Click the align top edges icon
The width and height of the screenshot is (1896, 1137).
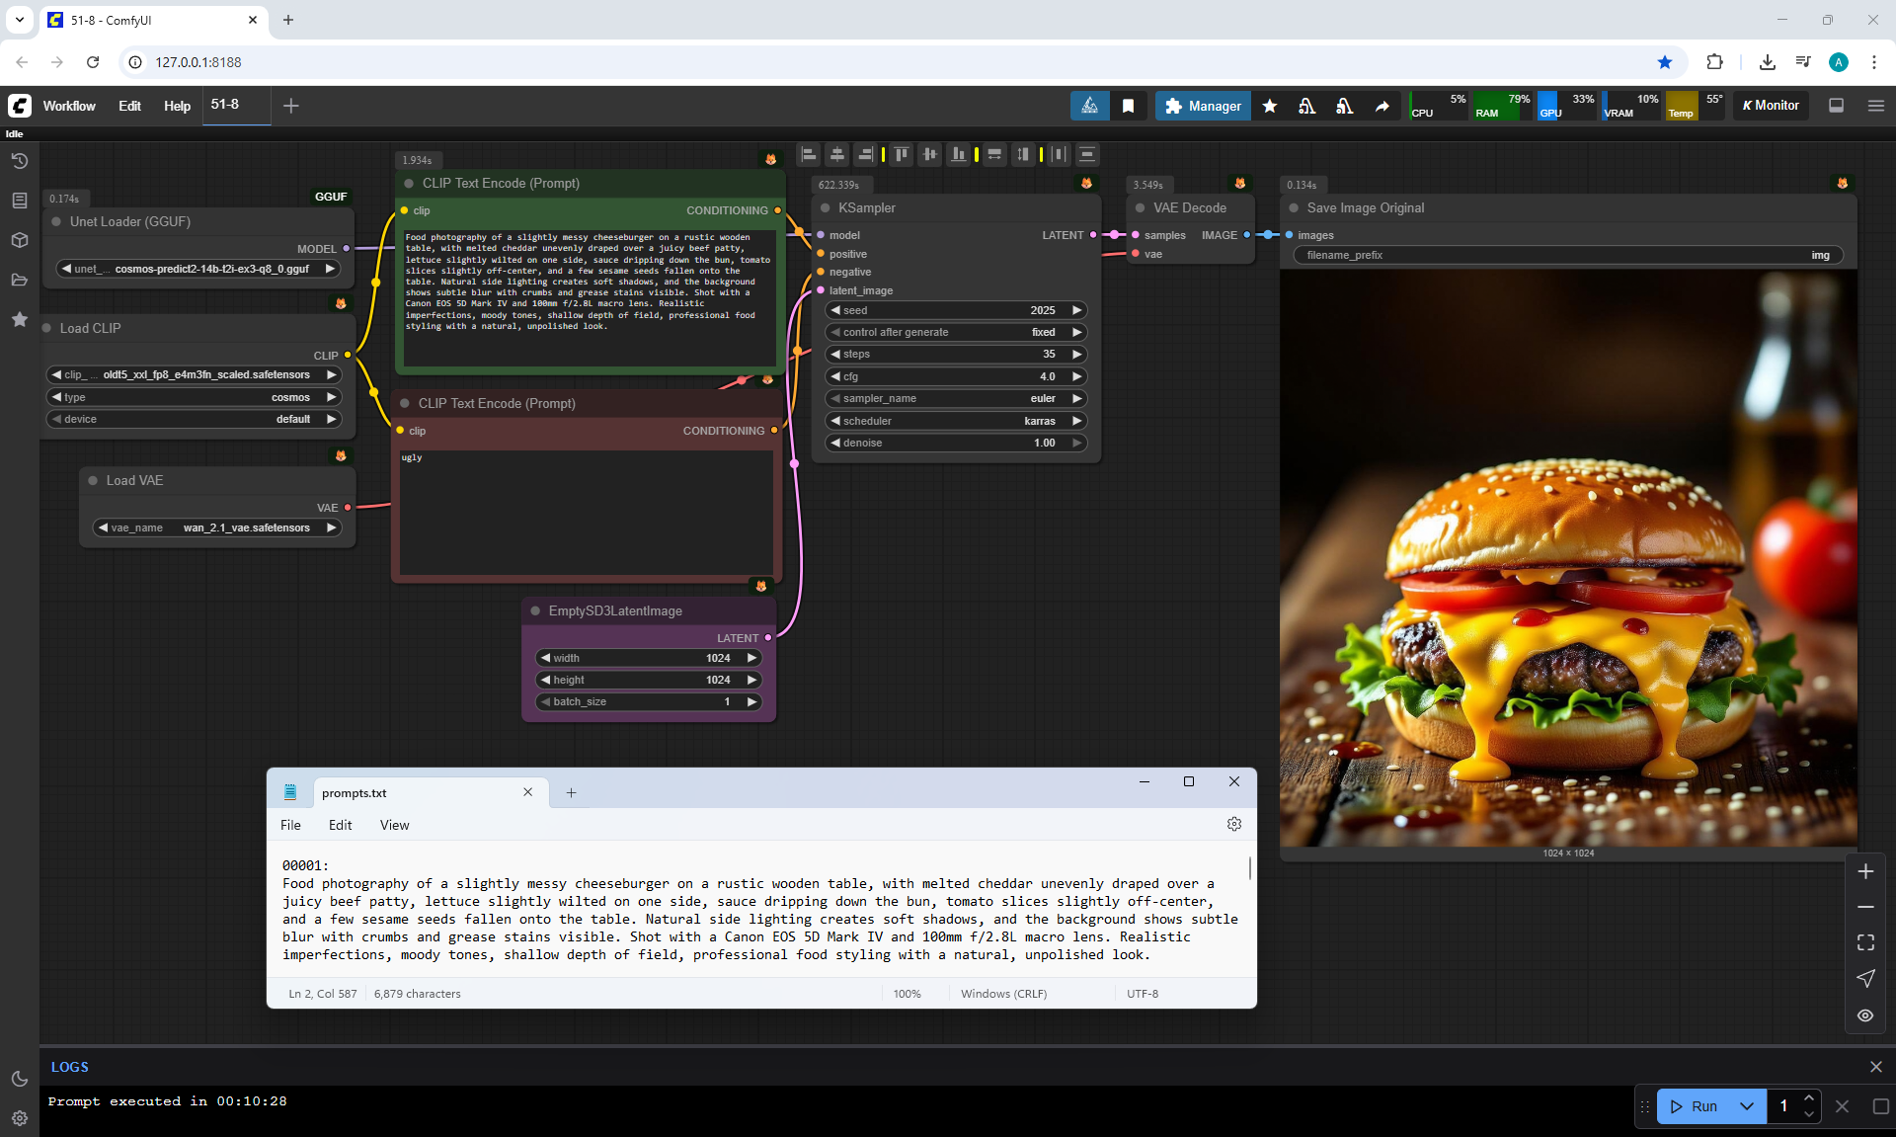click(x=901, y=154)
